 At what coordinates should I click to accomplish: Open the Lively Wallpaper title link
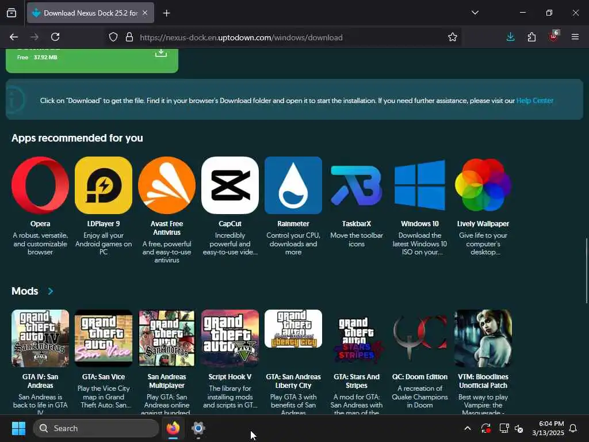[x=483, y=224]
